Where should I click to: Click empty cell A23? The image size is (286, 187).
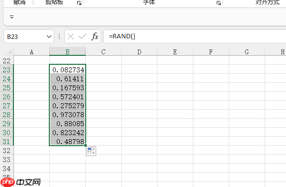tap(31, 70)
